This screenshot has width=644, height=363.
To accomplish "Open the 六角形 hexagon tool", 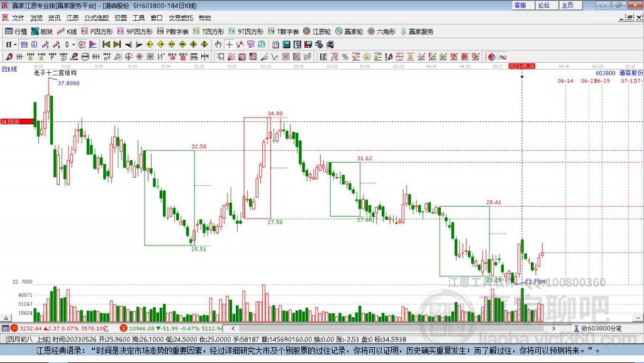I will pyautogui.click(x=382, y=31).
